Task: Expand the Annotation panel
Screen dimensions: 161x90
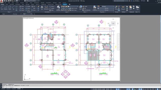Action: tap(48, 12)
